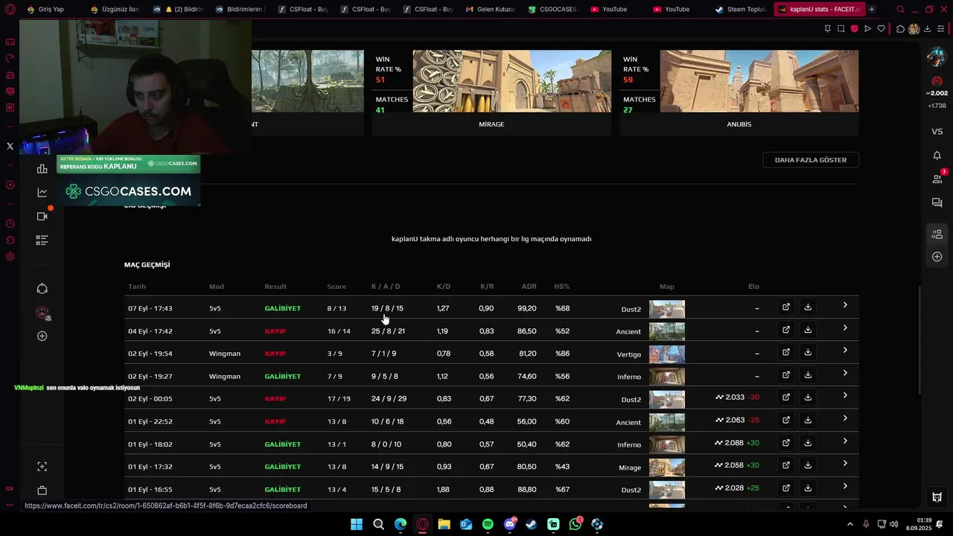Click Dust2 map thumbnail in 07 Eyl row
953x536 pixels.
coord(667,309)
